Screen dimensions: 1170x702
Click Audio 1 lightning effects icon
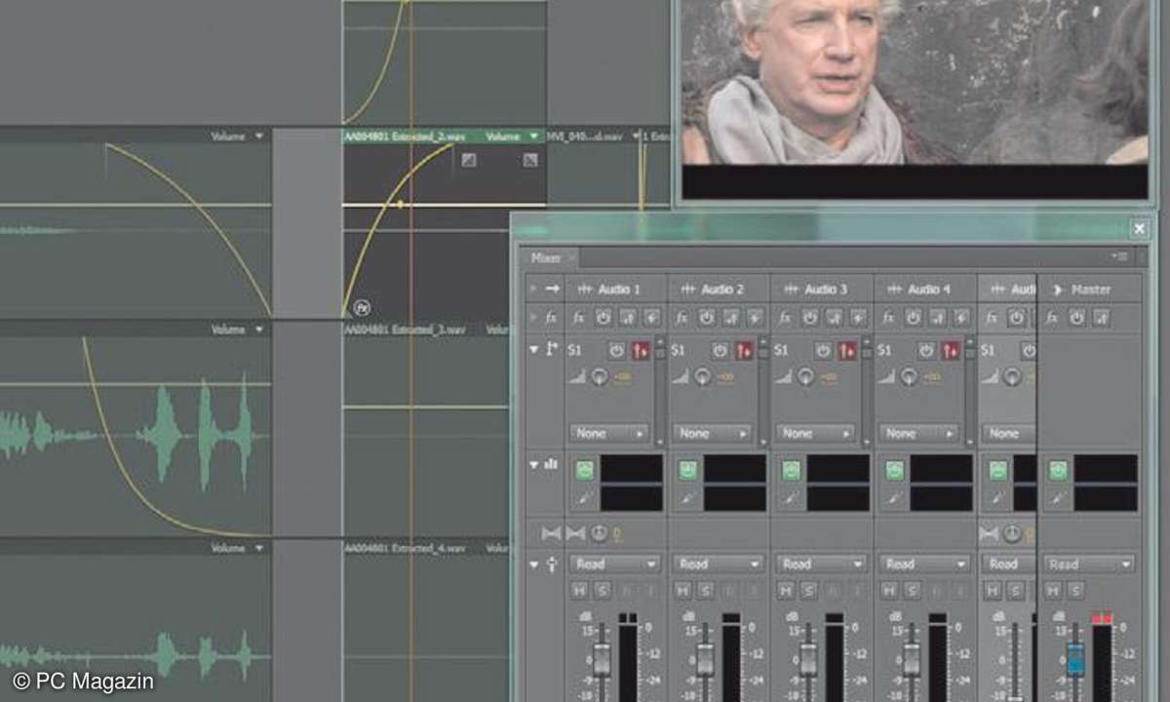[x=650, y=317]
